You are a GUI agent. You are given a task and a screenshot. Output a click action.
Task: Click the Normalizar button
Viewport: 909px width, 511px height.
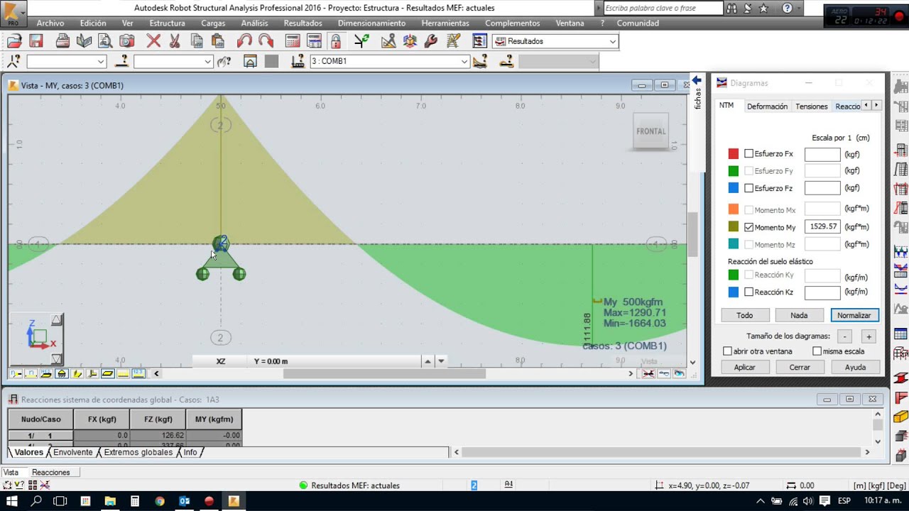(x=854, y=315)
